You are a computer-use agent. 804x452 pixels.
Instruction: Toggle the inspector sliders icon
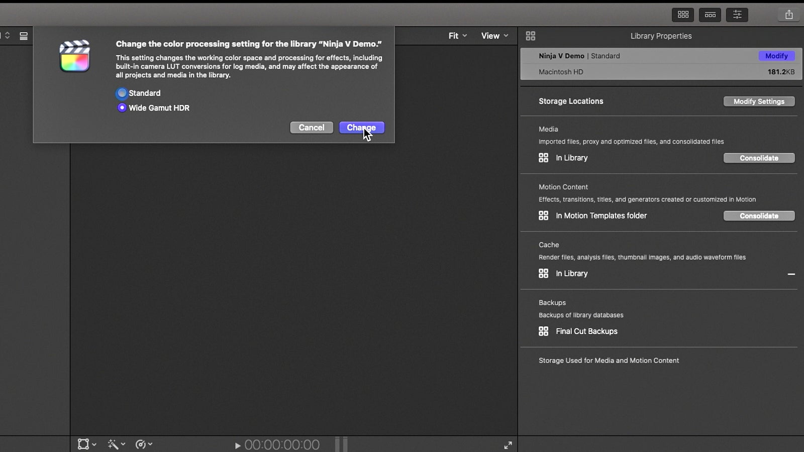point(737,15)
